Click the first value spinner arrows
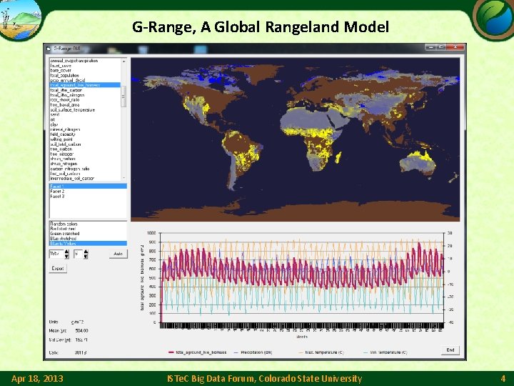The image size is (514, 386). click(67, 254)
